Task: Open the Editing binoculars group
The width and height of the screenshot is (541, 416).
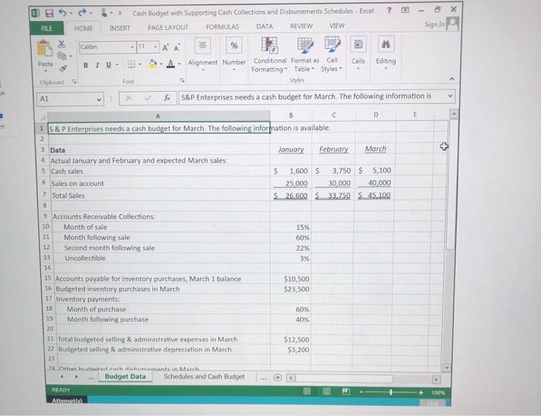Action: [386, 54]
